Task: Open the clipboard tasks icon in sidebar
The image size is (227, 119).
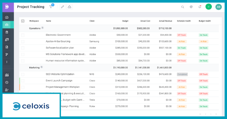Action: (7, 32)
